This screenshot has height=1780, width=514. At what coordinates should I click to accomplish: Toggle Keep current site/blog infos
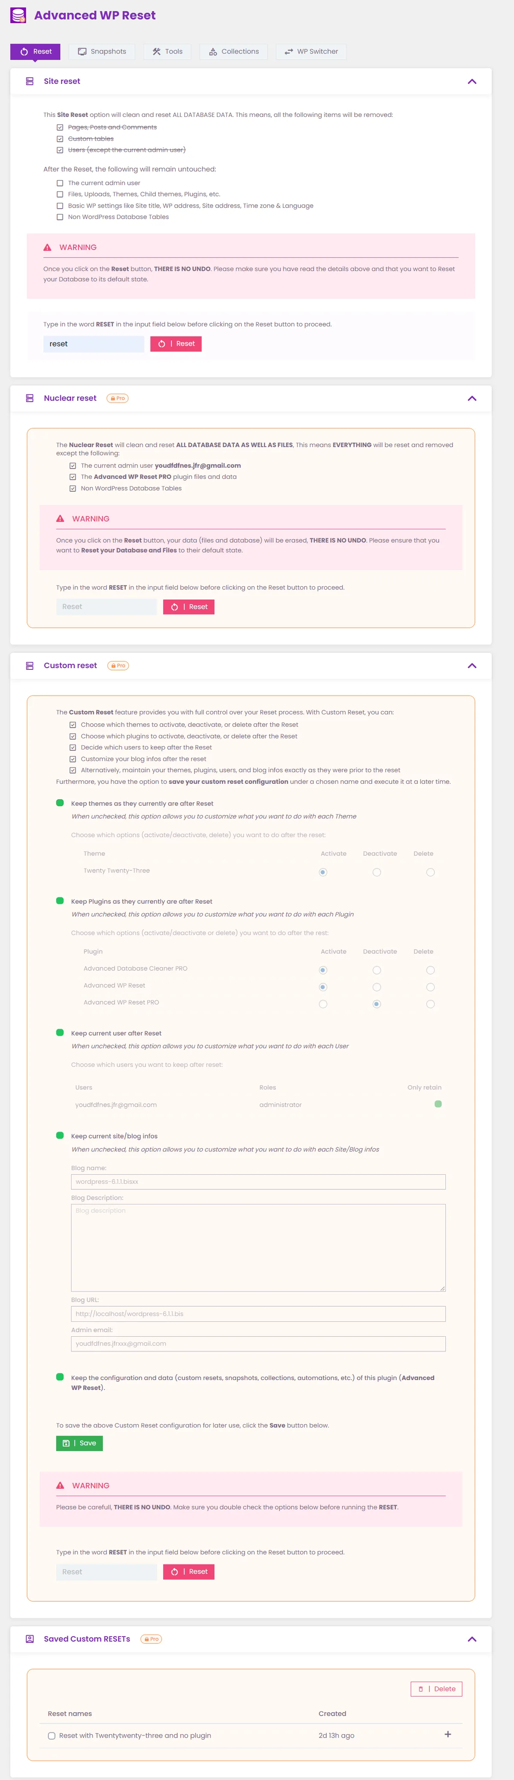tap(60, 1136)
